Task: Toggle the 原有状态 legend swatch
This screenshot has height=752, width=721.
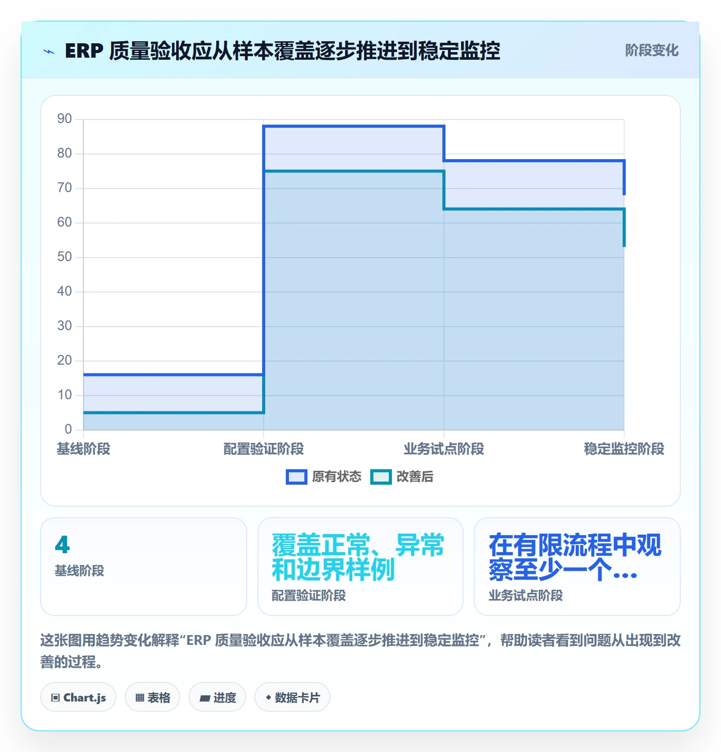Action: point(297,477)
